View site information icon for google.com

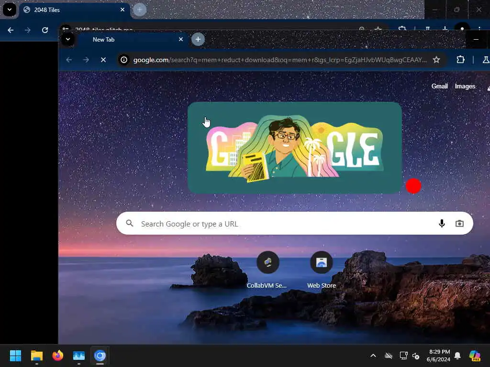click(x=124, y=60)
